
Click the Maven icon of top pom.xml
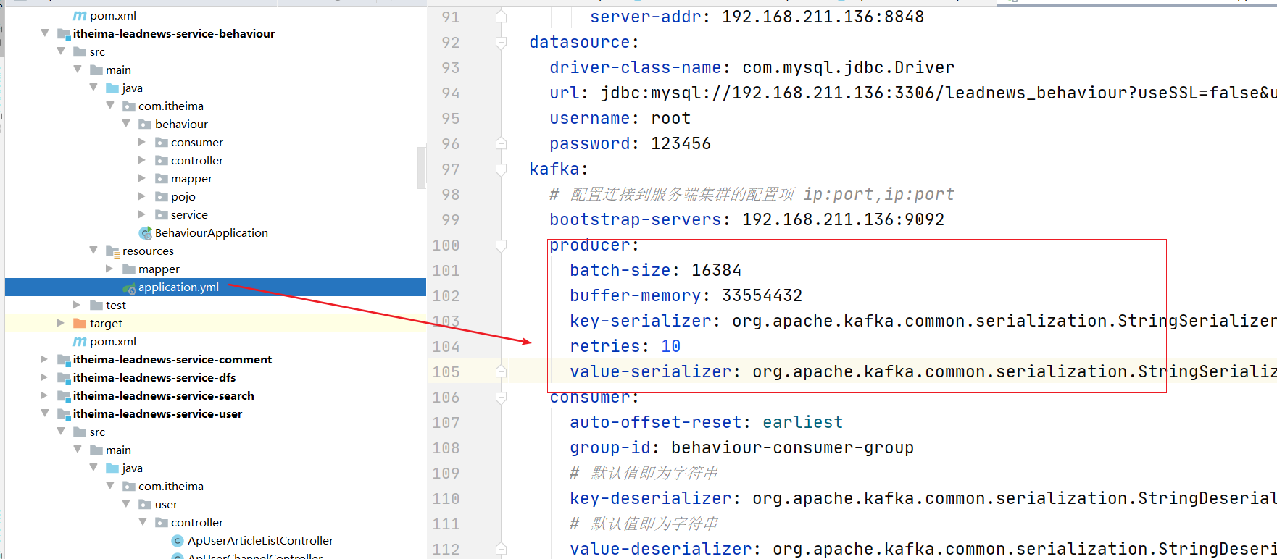click(80, 16)
